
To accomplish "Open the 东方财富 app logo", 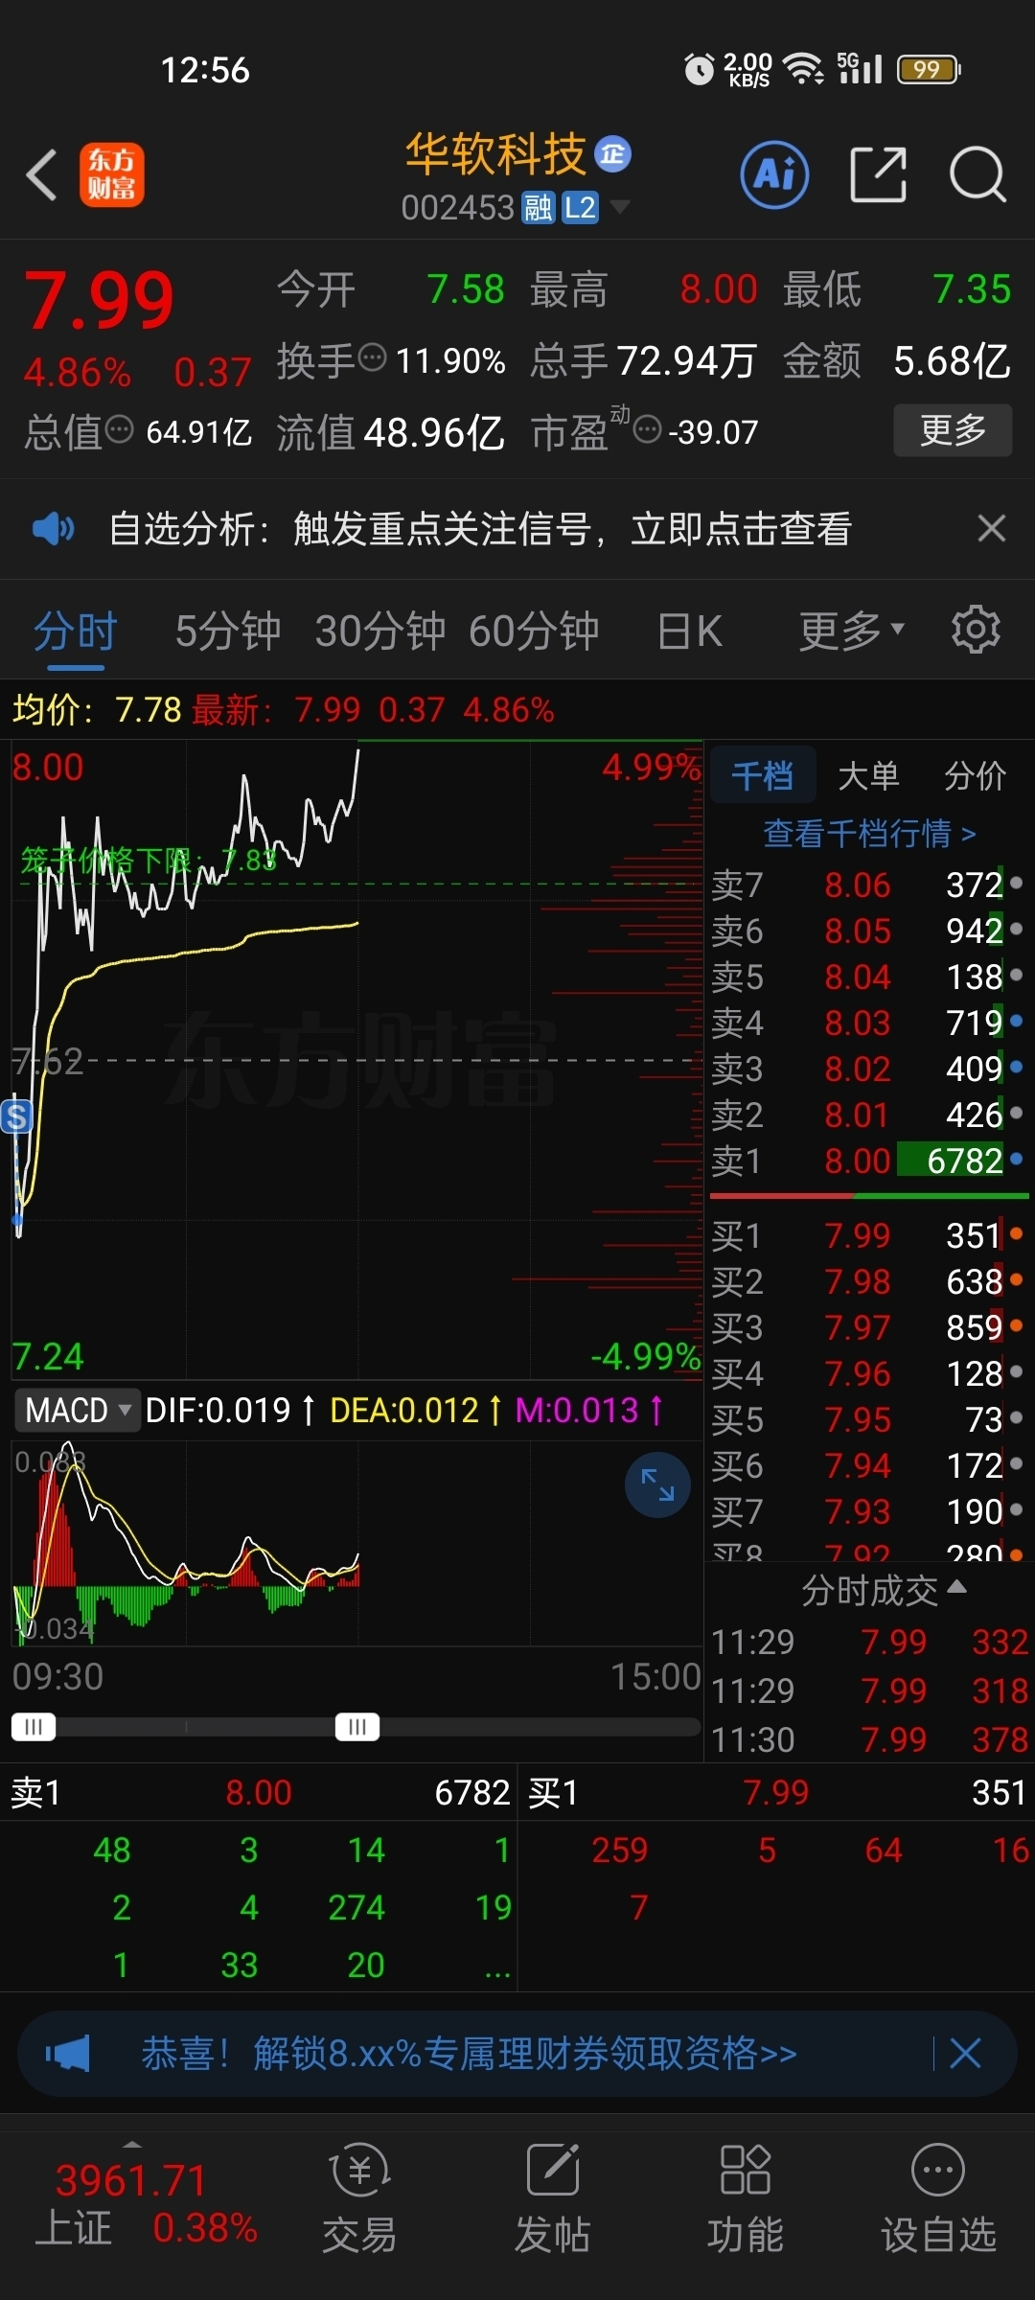I will click(111, 174).
